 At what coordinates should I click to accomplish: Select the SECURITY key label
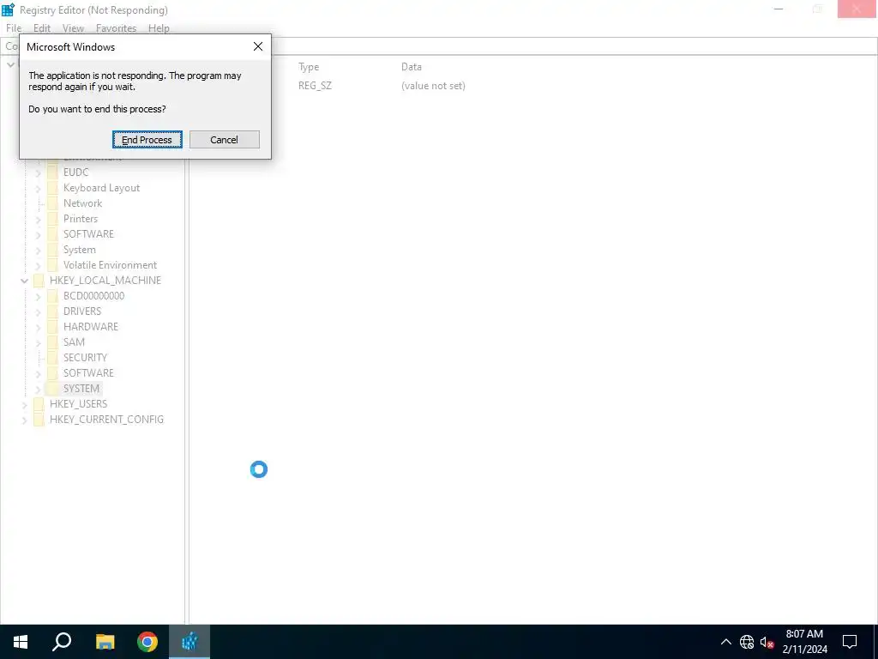coord(85,358)
